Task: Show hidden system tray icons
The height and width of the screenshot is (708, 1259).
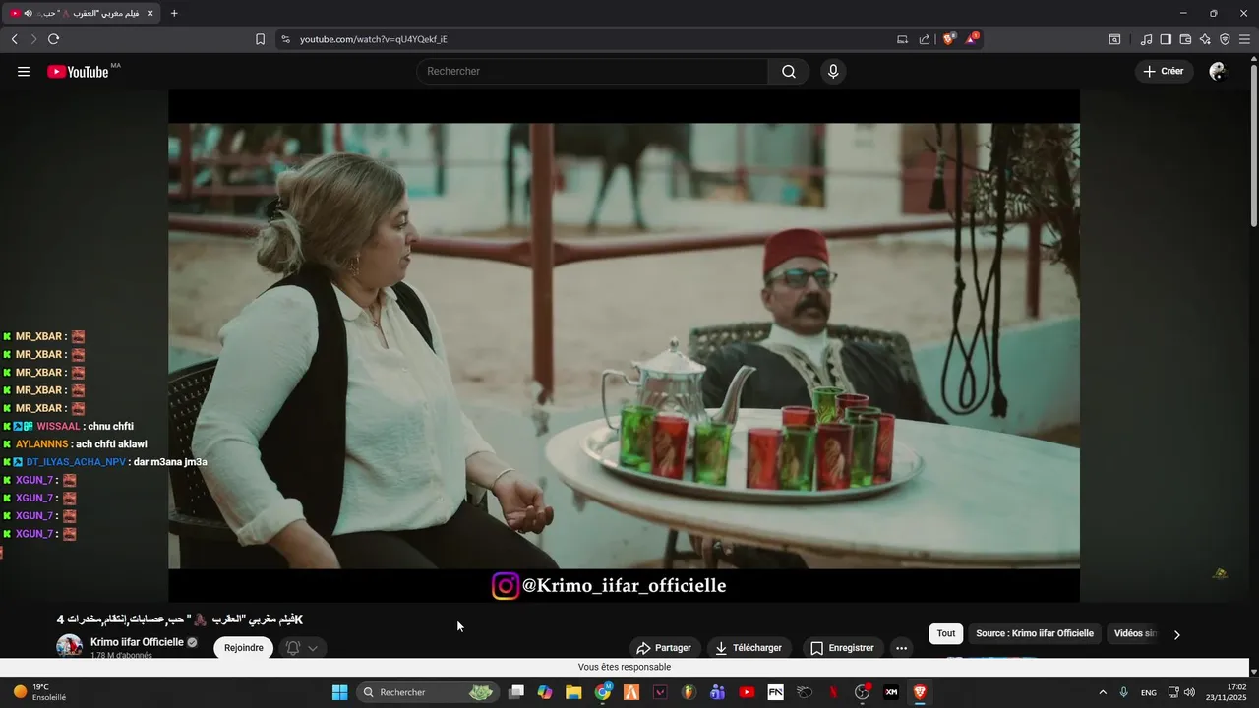Action: (x=1103, y=692)
